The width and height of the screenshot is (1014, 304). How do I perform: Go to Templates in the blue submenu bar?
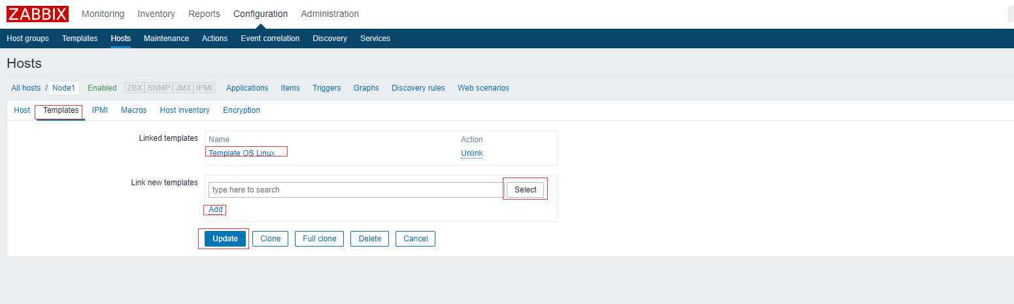(80, 38)
